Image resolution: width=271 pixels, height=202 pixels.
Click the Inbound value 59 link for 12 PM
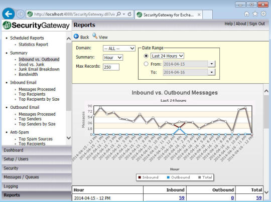click(182, 198)
